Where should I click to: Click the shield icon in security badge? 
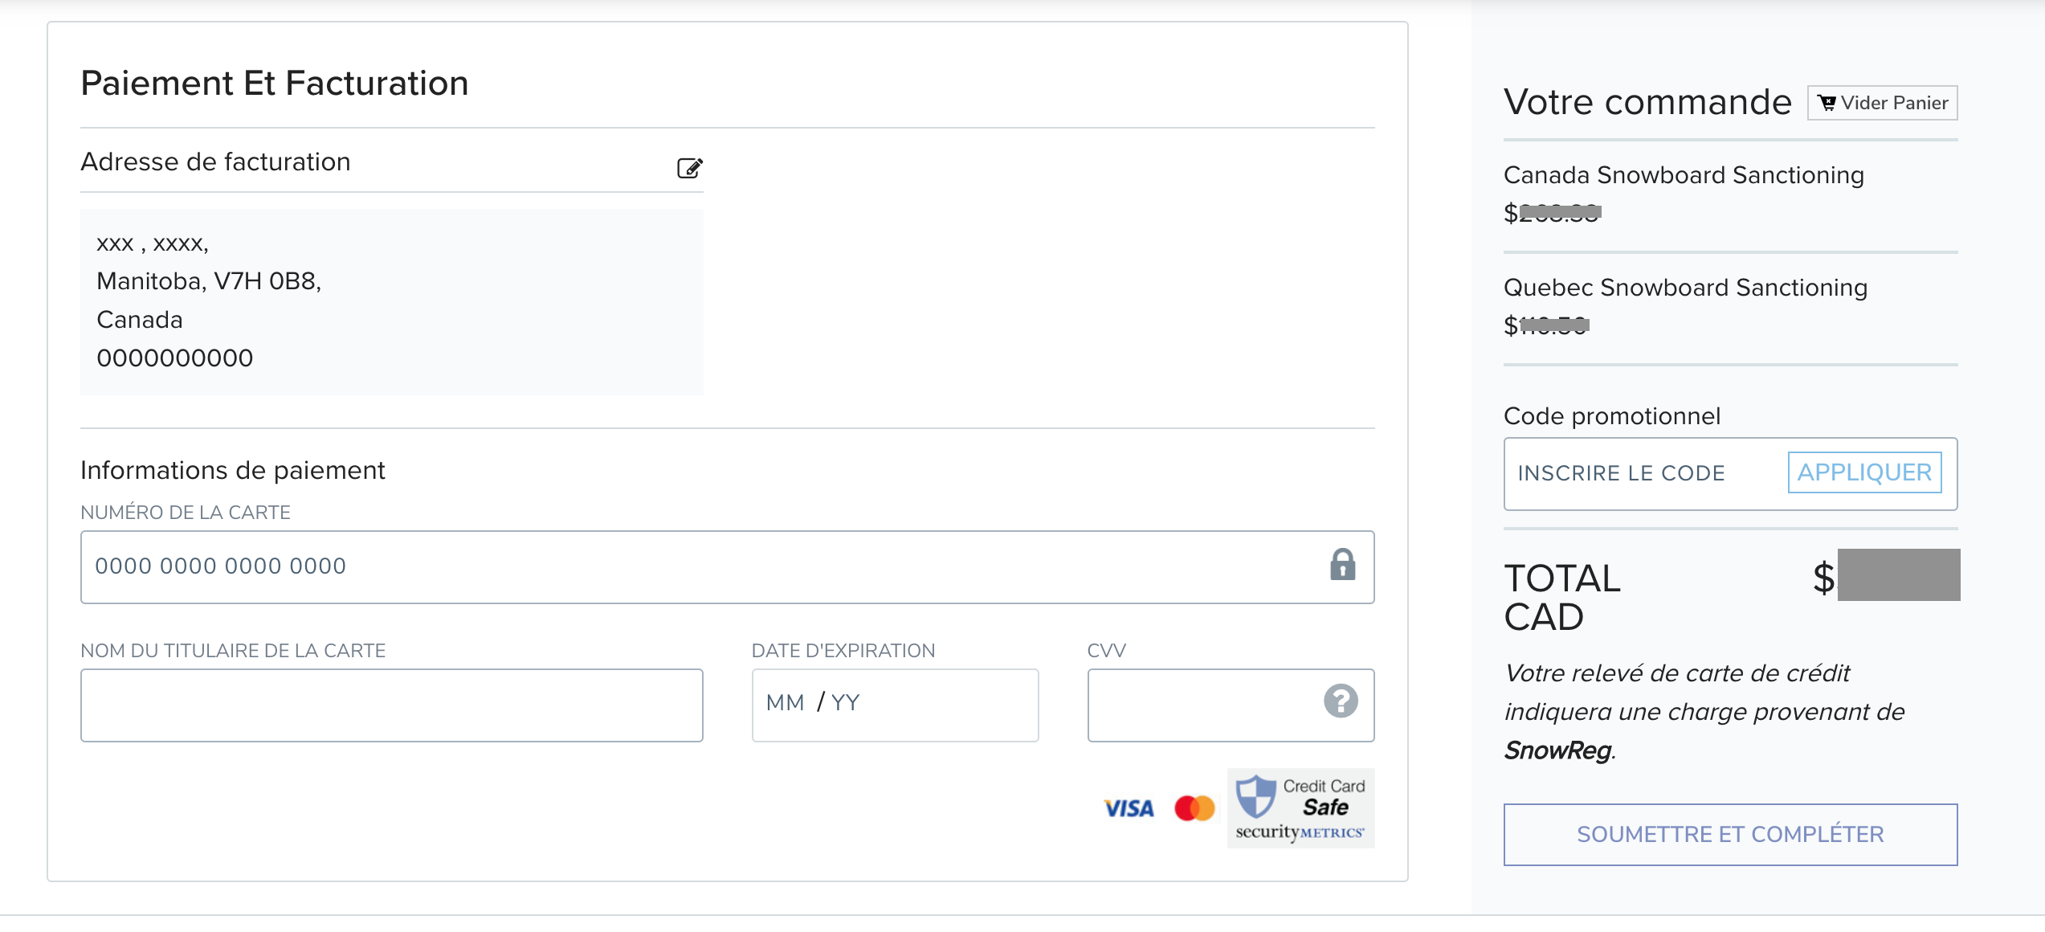pyautogui.click(x=1255, y=796)
